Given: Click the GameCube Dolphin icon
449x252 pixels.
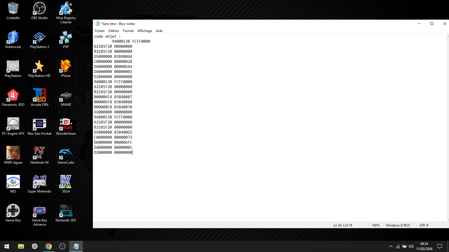Looking at the screenshot, I should 66,153.
